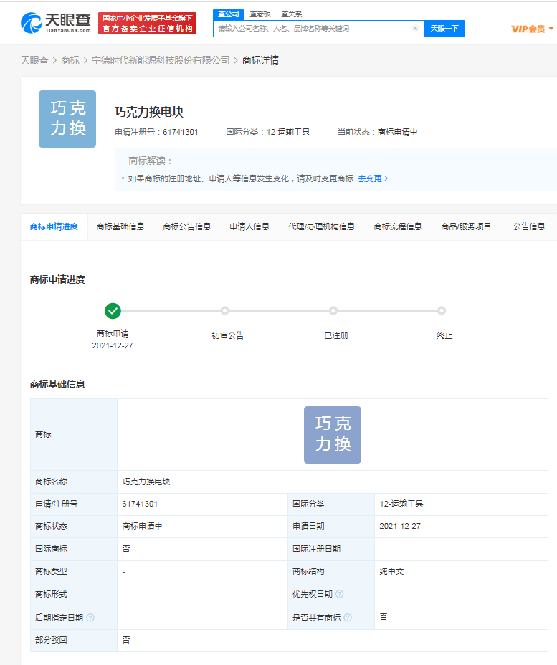Image resolution: width=557 pixels, height=665 pixels.
Task: Select the 查老板 search mode
Action: (260, 14)
